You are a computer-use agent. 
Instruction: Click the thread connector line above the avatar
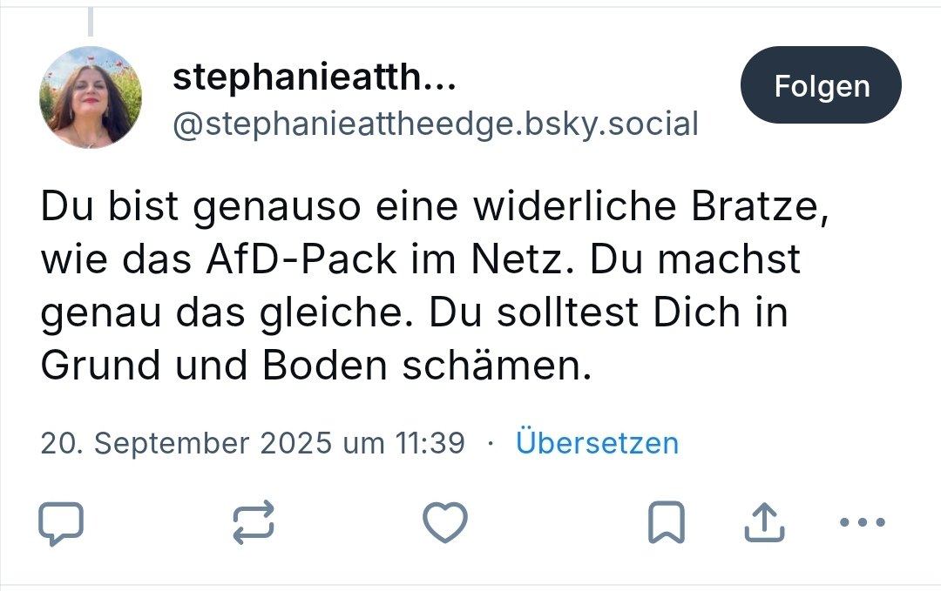click(x=91, y=22)
